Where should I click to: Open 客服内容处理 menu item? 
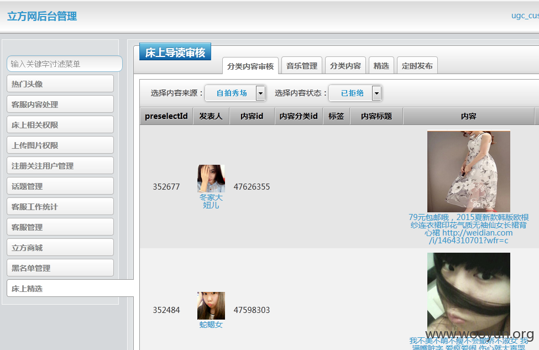point(60,104)
